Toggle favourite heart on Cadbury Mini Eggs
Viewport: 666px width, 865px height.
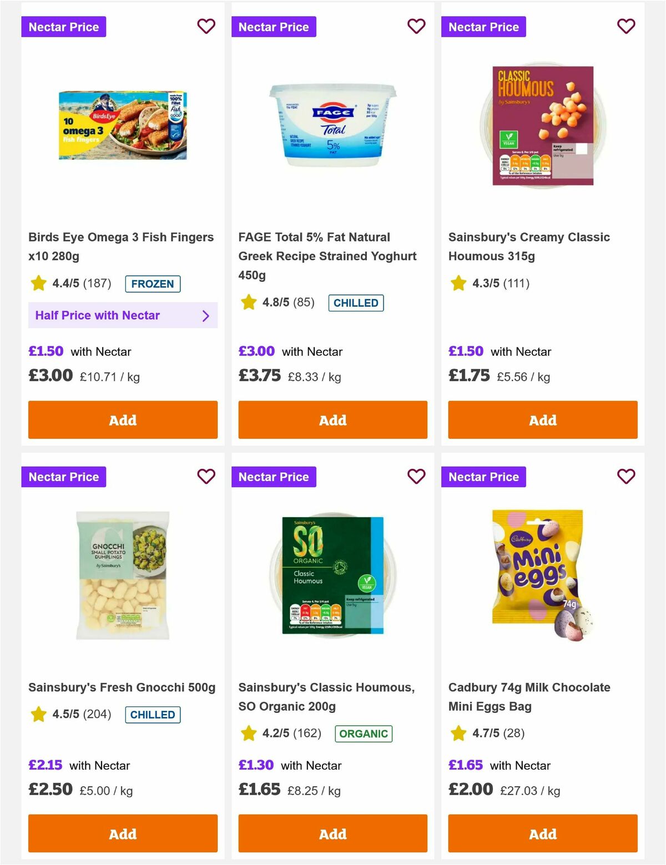(x=625, y=476)
